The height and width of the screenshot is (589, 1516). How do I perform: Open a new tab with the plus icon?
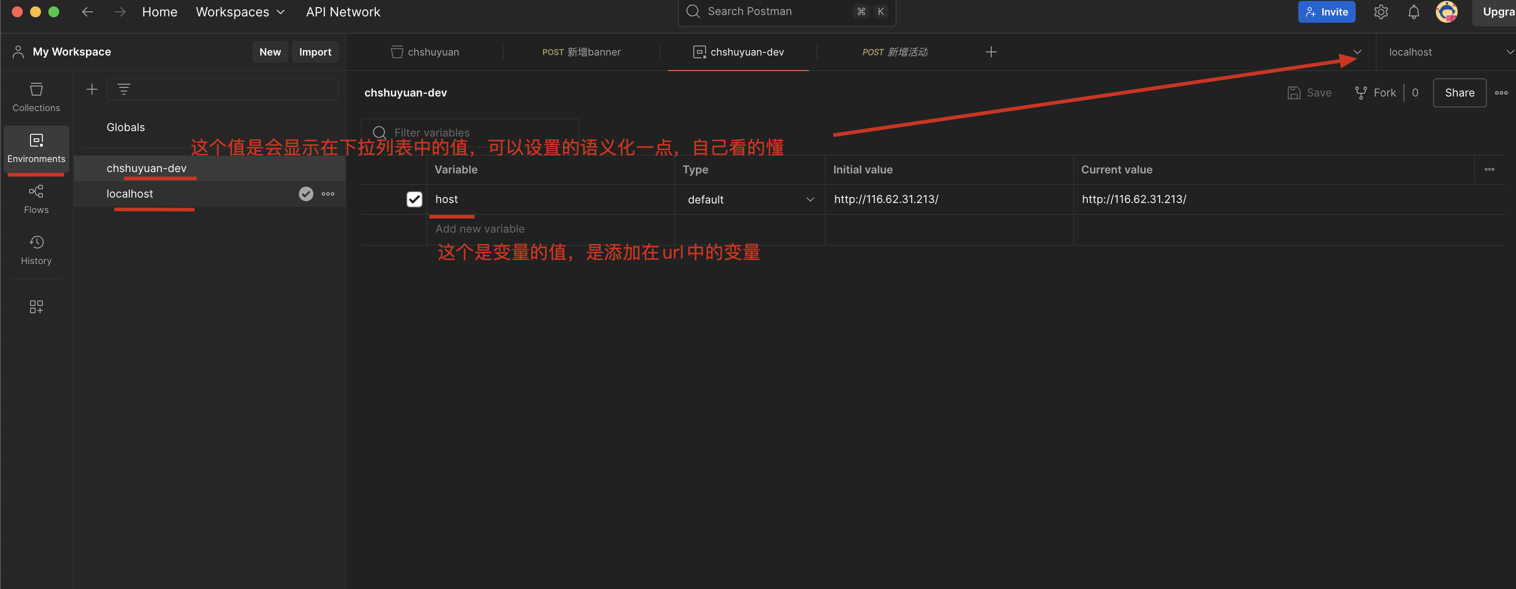pos(990,52)
